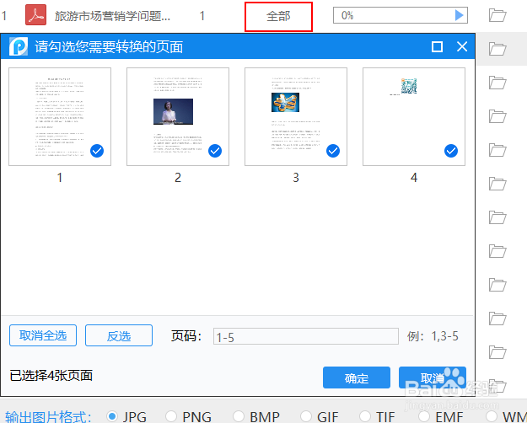Uncheck the blue checkmark on page 4
The image size is (527, 423).
(x=451, y=151)
